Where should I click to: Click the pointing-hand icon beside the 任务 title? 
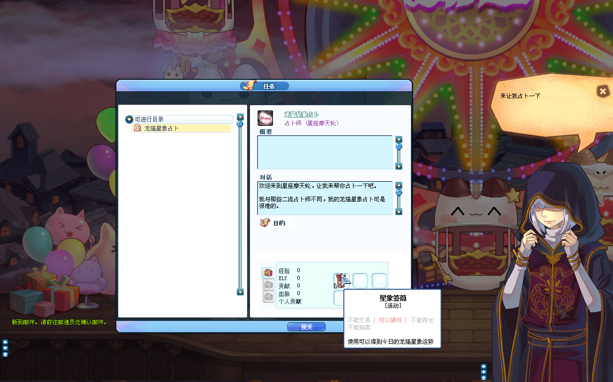[x=250, y=86]
